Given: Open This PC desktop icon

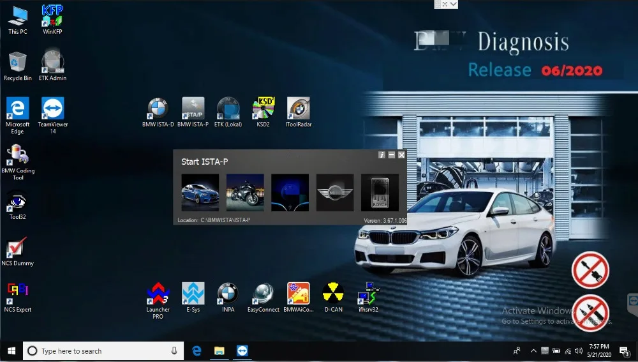Looking at the screenshot, I should [17, 20].
